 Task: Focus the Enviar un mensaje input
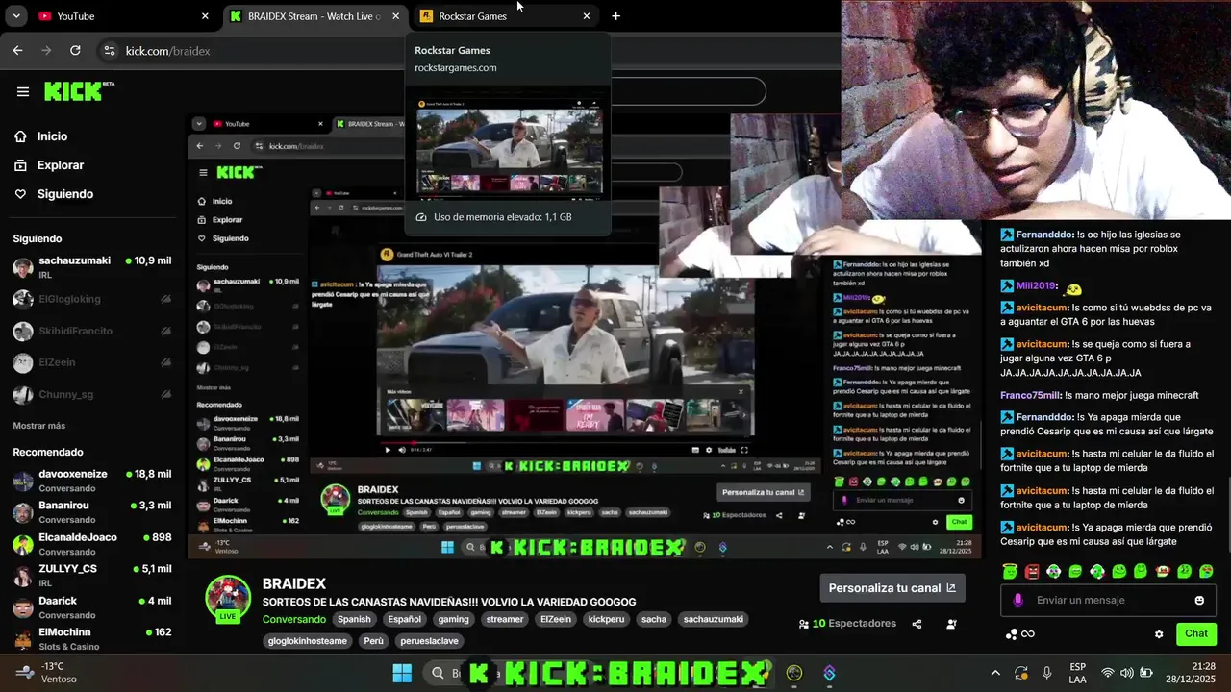[x=1106, y=601]
